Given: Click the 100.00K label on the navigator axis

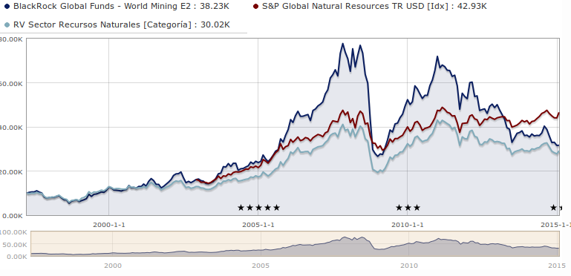Looking at the screenshot, I should click(x=13, y=232).
